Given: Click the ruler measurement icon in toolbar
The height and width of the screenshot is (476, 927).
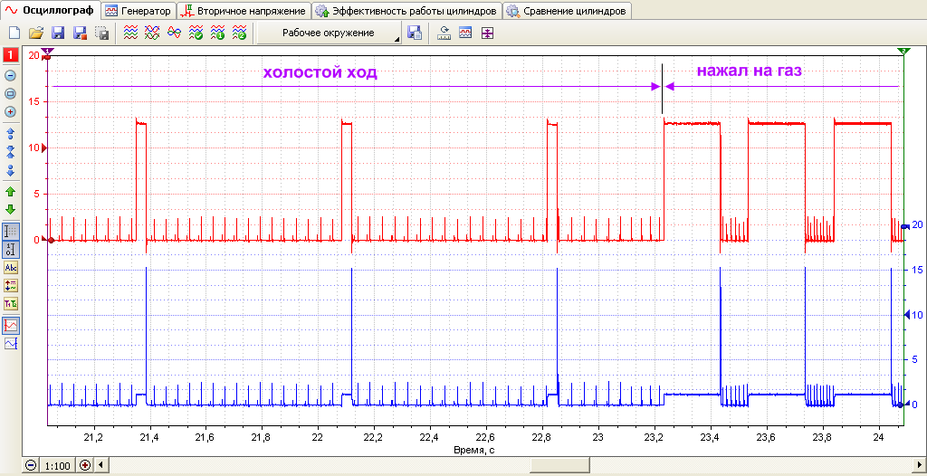Looking at the screenshot, I should [444, 33].
